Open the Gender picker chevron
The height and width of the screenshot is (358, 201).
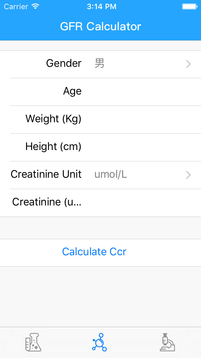188,64
